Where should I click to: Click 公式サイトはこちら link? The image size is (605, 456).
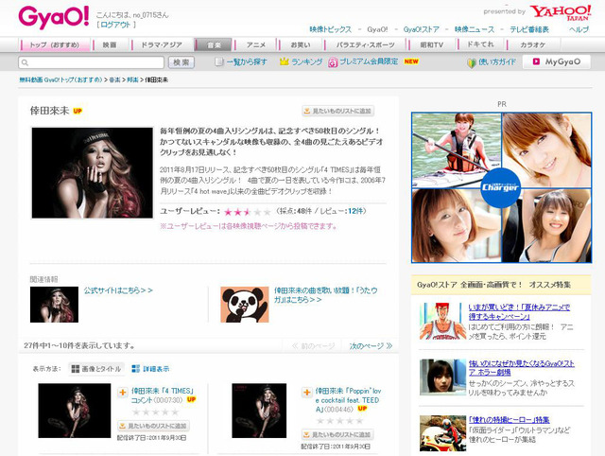pyautogui.click(x=118, y=290)
